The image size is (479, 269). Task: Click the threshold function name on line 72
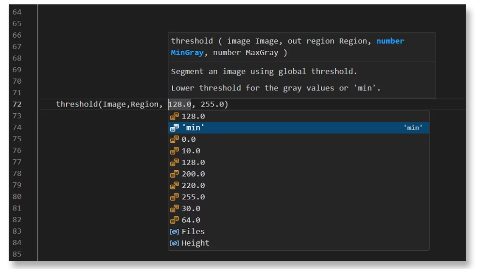coord(76,105)
